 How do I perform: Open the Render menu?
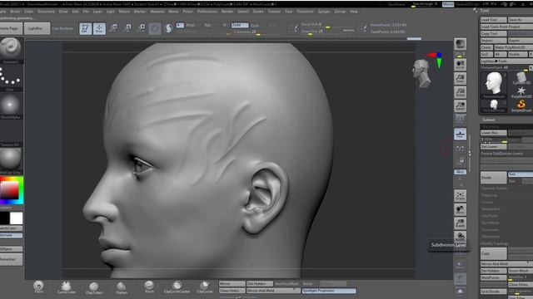click(227, 11)
